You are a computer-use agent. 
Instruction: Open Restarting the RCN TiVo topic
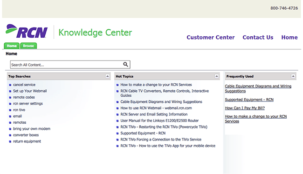pyautogui.click(x=164, y=127)
